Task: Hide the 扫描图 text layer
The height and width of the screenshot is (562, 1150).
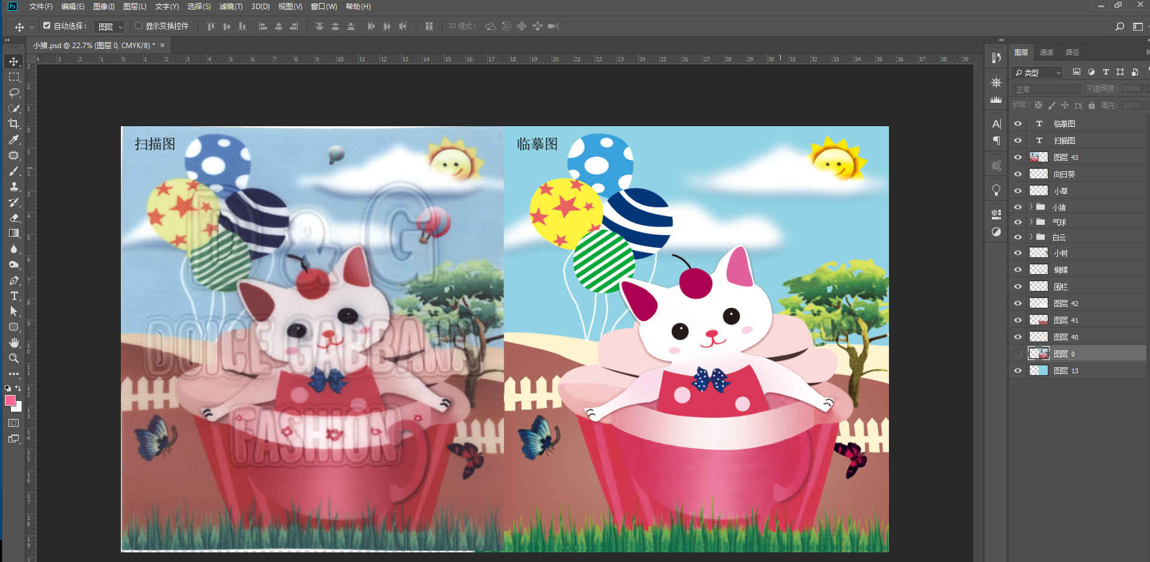Action: coord(1018,141)
